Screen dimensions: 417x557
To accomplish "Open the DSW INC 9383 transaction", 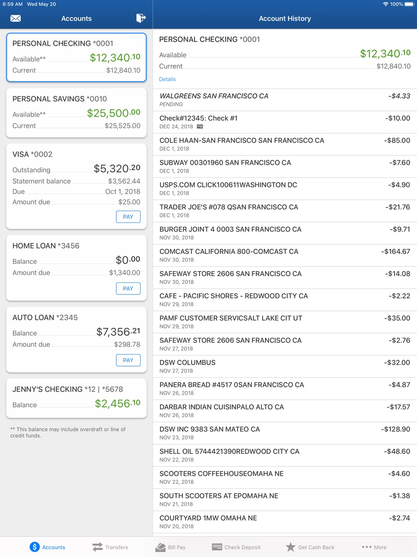I will coord(285,433).
